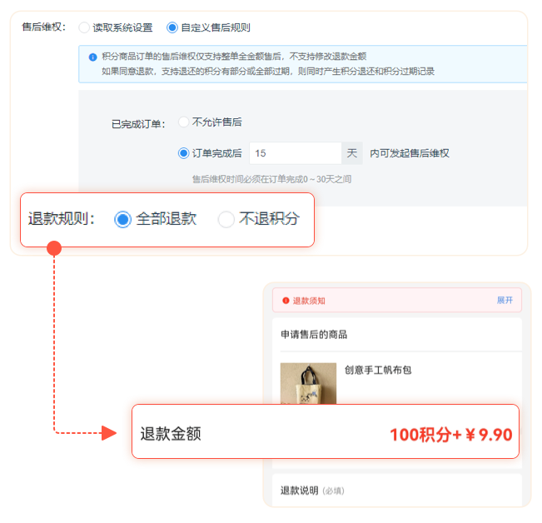Select the 读取系统设置 radio option
This screenshot has height=523, width=542.
[x=84, y=27]
